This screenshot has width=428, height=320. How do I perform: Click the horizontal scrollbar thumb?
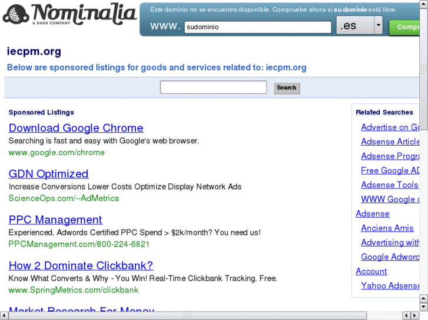[188, 316]
